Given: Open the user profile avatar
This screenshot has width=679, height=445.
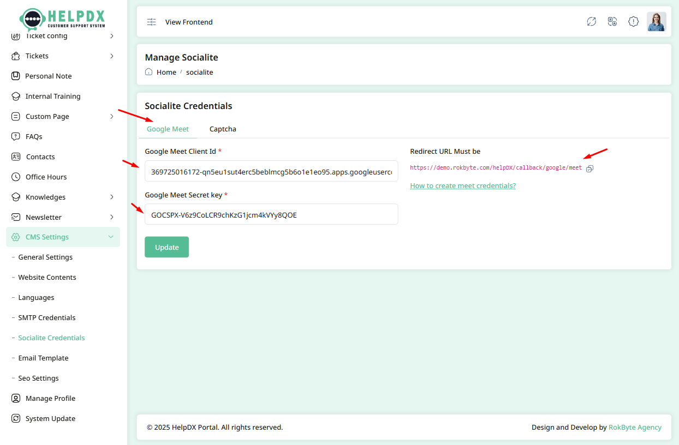Looking at the screenshot, I should click(657, 22).
